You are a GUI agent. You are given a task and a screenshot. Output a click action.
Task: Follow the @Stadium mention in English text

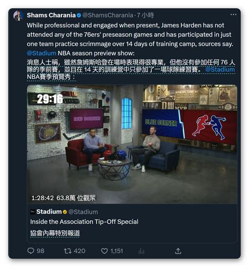pos(41,53)
